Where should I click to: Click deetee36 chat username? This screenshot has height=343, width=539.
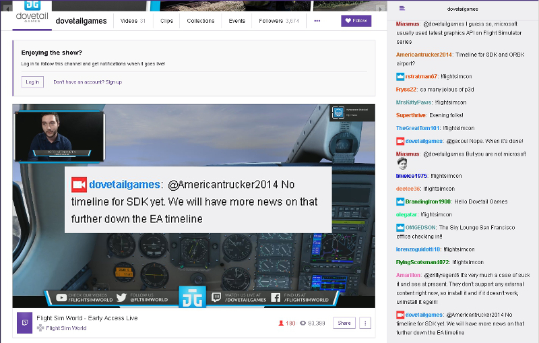pyautogui.click(x=408, y=189)
